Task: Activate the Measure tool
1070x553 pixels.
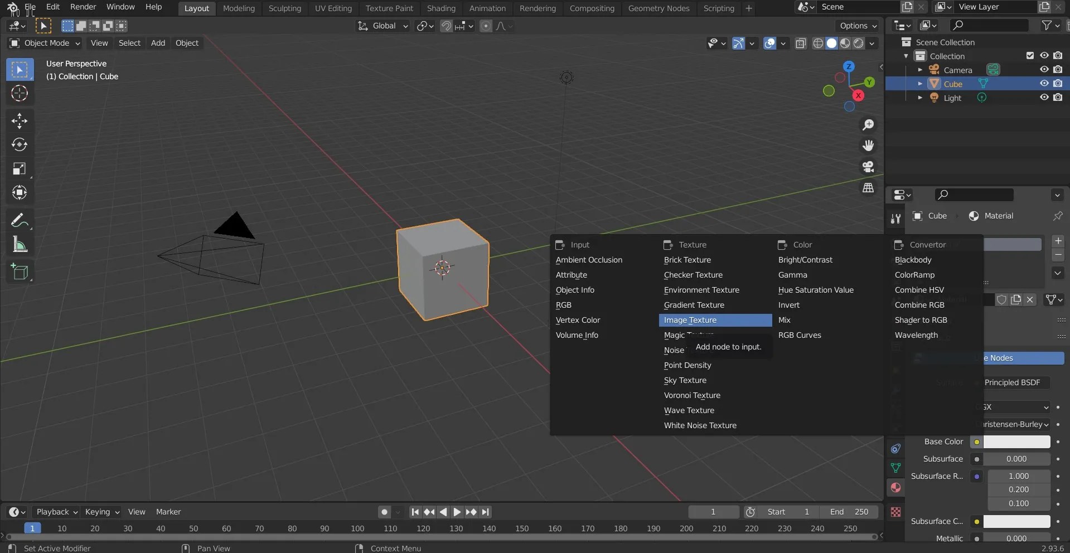Action: tap(19, 244)
